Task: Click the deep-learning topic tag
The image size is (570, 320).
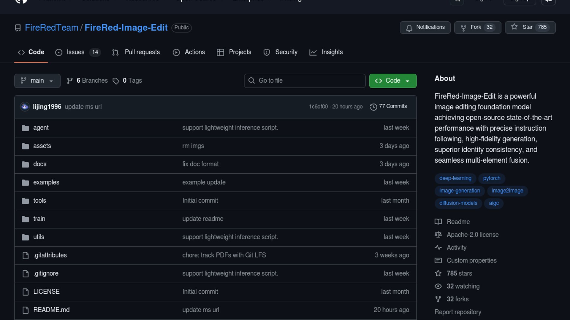Action: [x=455, y=178]
